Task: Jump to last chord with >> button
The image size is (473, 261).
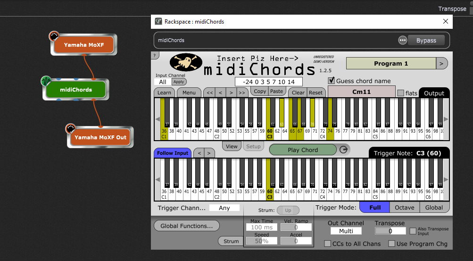Action: tap(241, 93)
